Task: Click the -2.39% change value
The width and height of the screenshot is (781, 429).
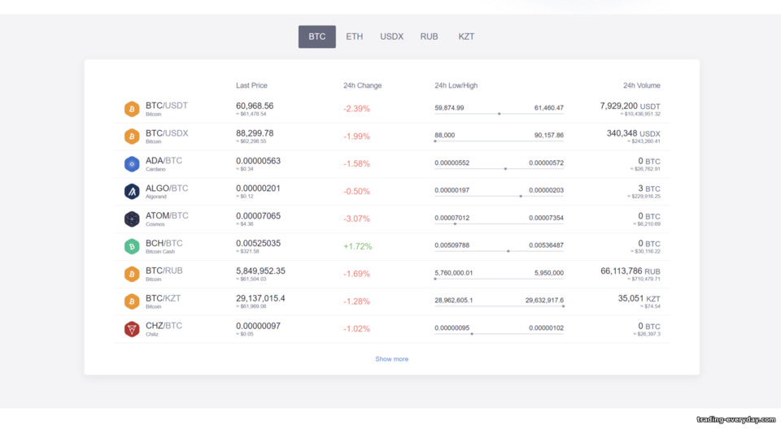Action: click(x=356, y=109)
